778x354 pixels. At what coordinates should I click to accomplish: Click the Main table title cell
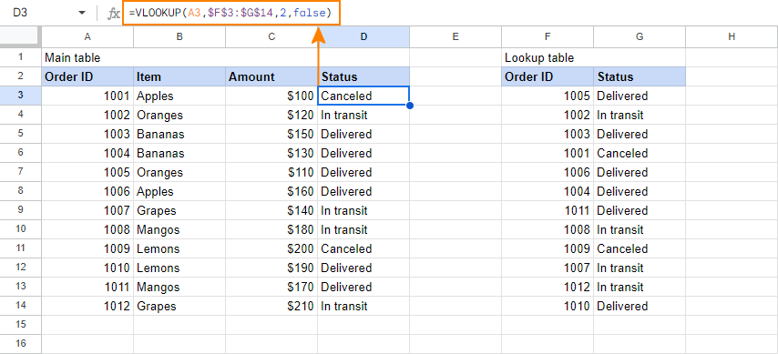point(87,57)
